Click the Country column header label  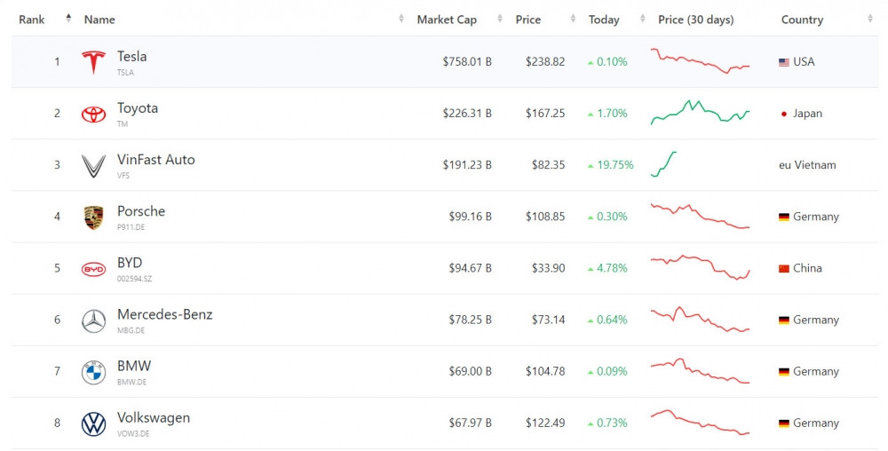pyautogui.click(x=802, y=20)
